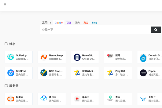Open the Ping测速 title text
The width and height of the screenshot is (162, 108).
pyautogui.click(x=120, y=71)
